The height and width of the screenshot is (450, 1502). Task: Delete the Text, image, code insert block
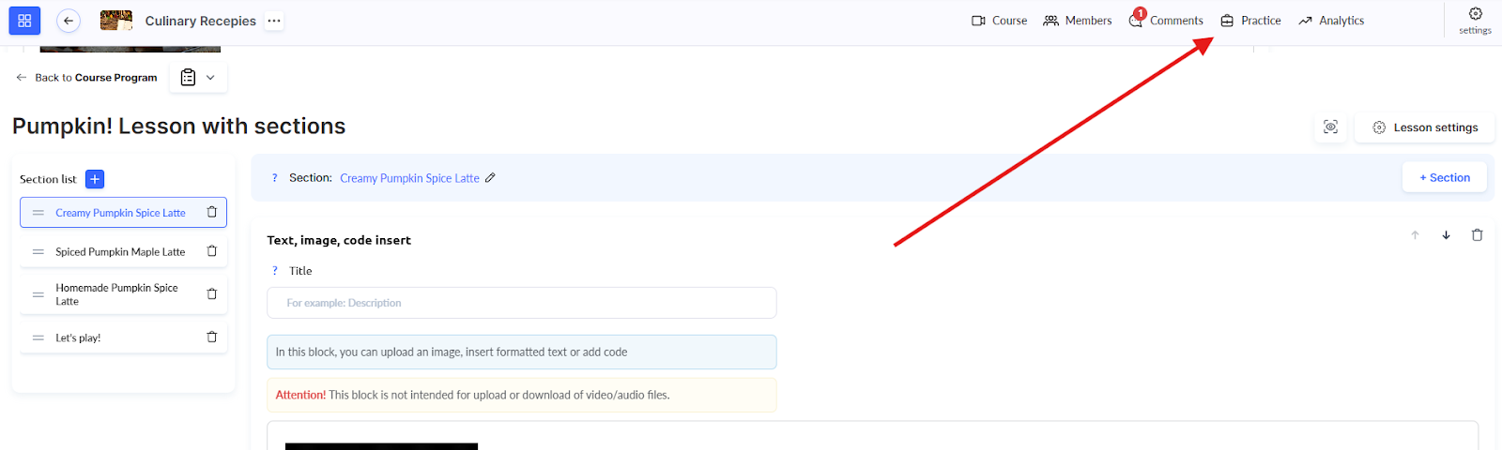[x=1477, y=235]
